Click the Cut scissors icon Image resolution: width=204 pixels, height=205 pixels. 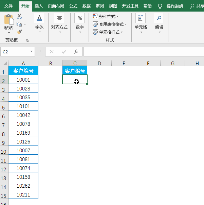click(x=19, y=16)
